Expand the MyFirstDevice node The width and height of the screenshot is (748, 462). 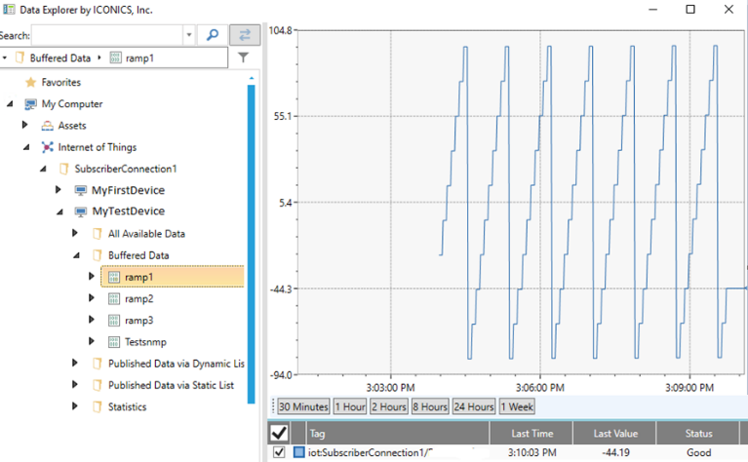[59, 190]
